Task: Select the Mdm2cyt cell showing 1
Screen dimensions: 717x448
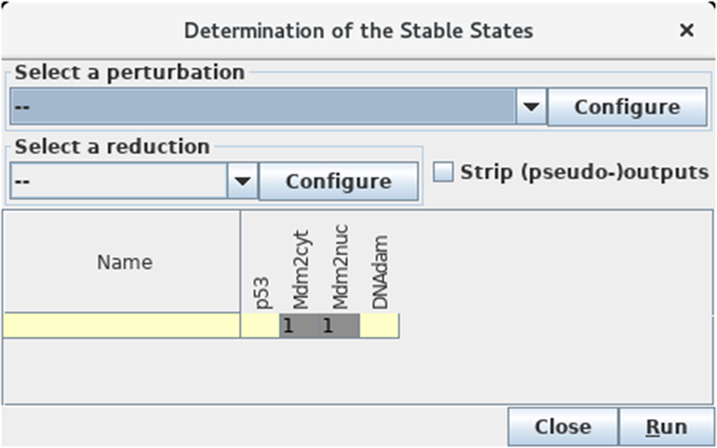Action: point(300,326)
